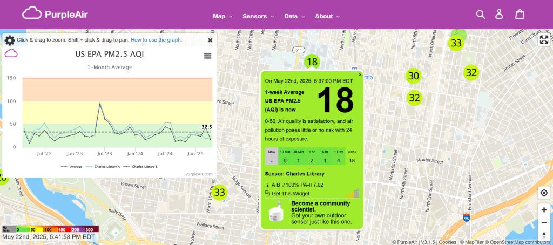Select sensor marker 33 near Emerald Street
The image size is (553, 245).
click(456, 43)
